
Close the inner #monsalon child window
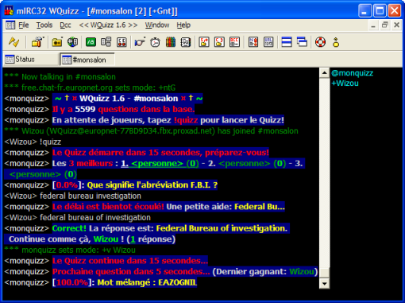pos(396,25)
